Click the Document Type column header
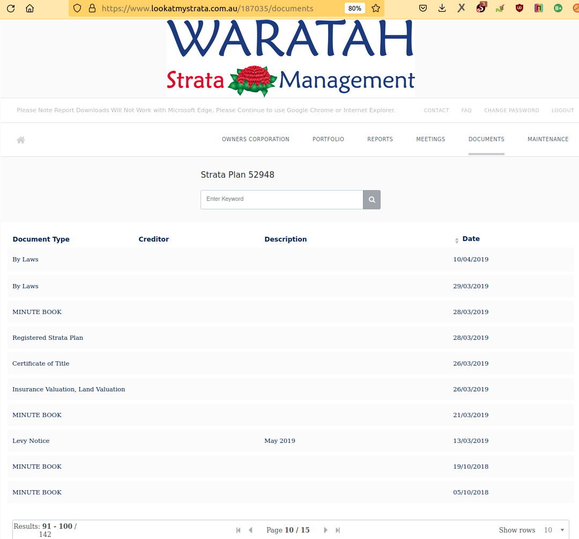The width and height of the screenshot is (579, 539). (41, 239)
